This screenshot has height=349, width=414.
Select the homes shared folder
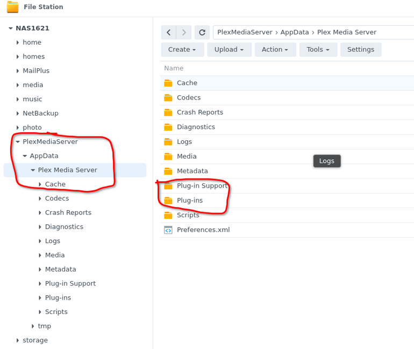[x=34, y=56]
